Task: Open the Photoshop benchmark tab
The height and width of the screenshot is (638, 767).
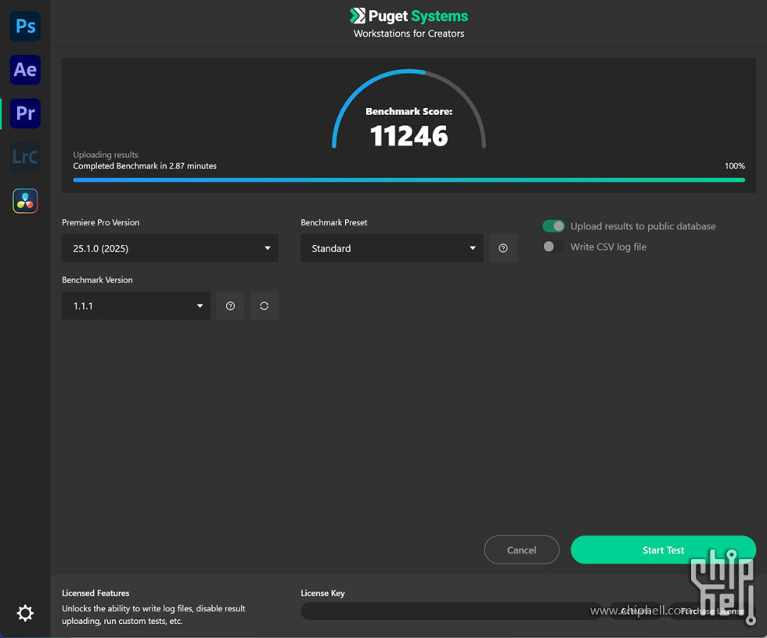Action: [25, 26]
